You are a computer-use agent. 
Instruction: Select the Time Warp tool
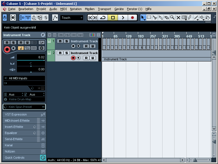click(x=184, y=18)
